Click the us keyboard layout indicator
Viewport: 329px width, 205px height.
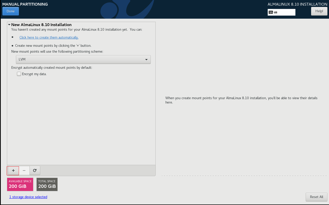coord(281,12)
